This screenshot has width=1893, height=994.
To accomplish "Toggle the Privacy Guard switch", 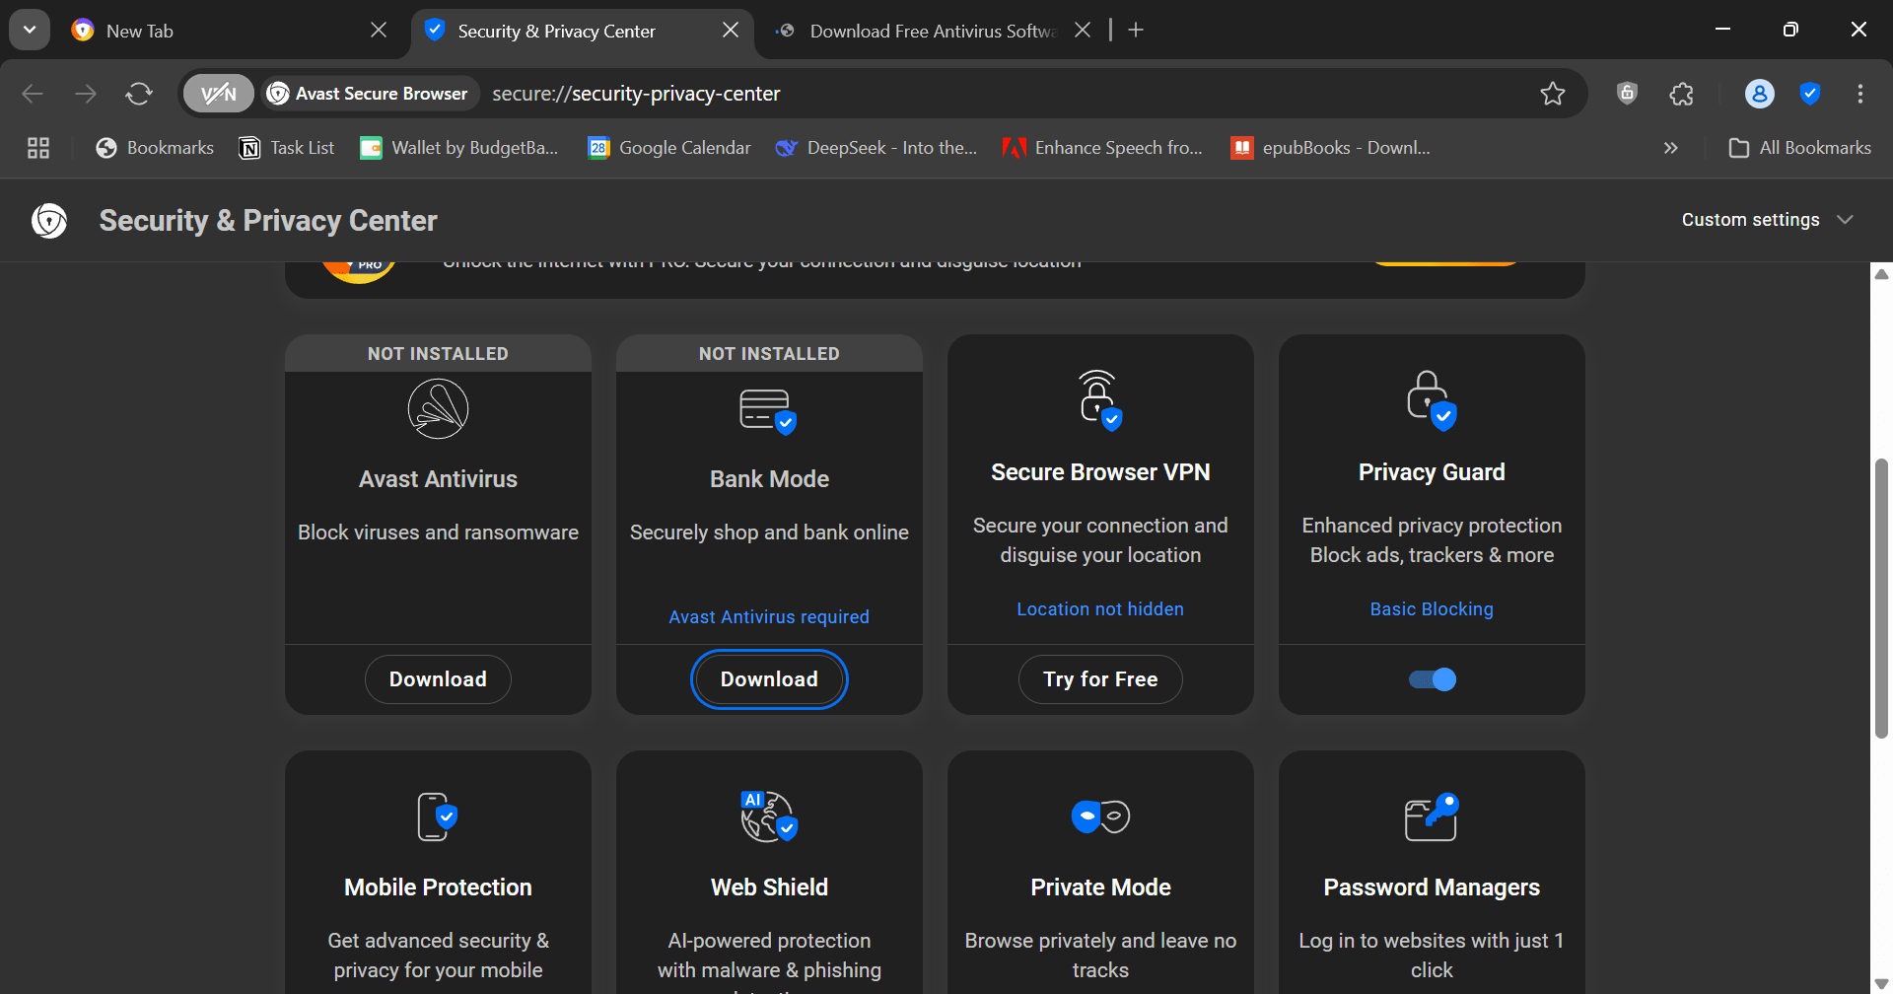I will (1433, 679).
